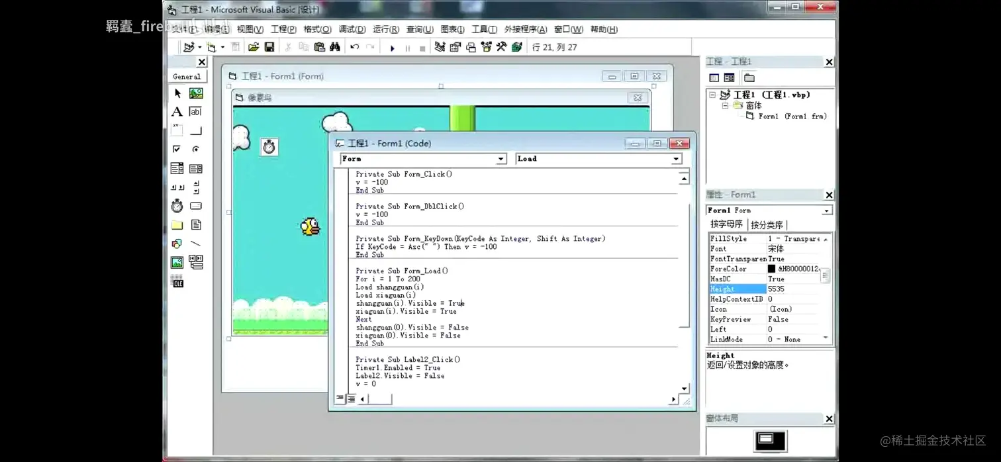Open the 格式(O) menu
Viewport: 1001px width, 462px height.
click(317, 29)
